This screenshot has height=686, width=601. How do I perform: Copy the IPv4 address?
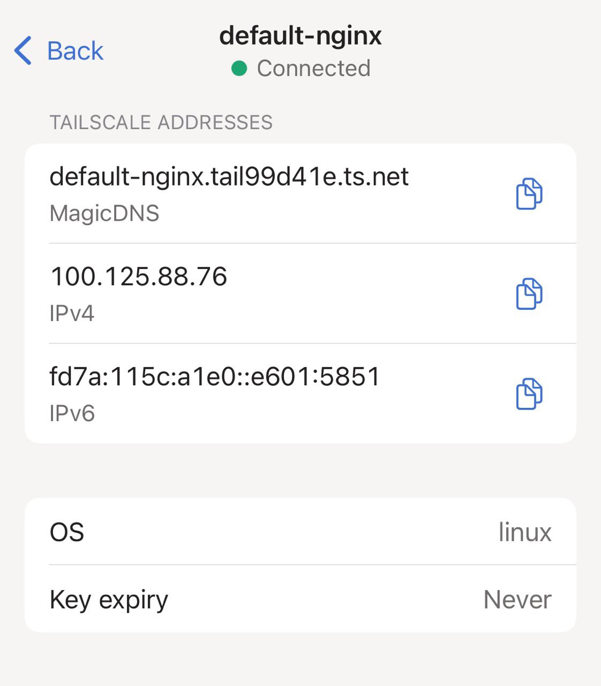[x=529, y=294]
